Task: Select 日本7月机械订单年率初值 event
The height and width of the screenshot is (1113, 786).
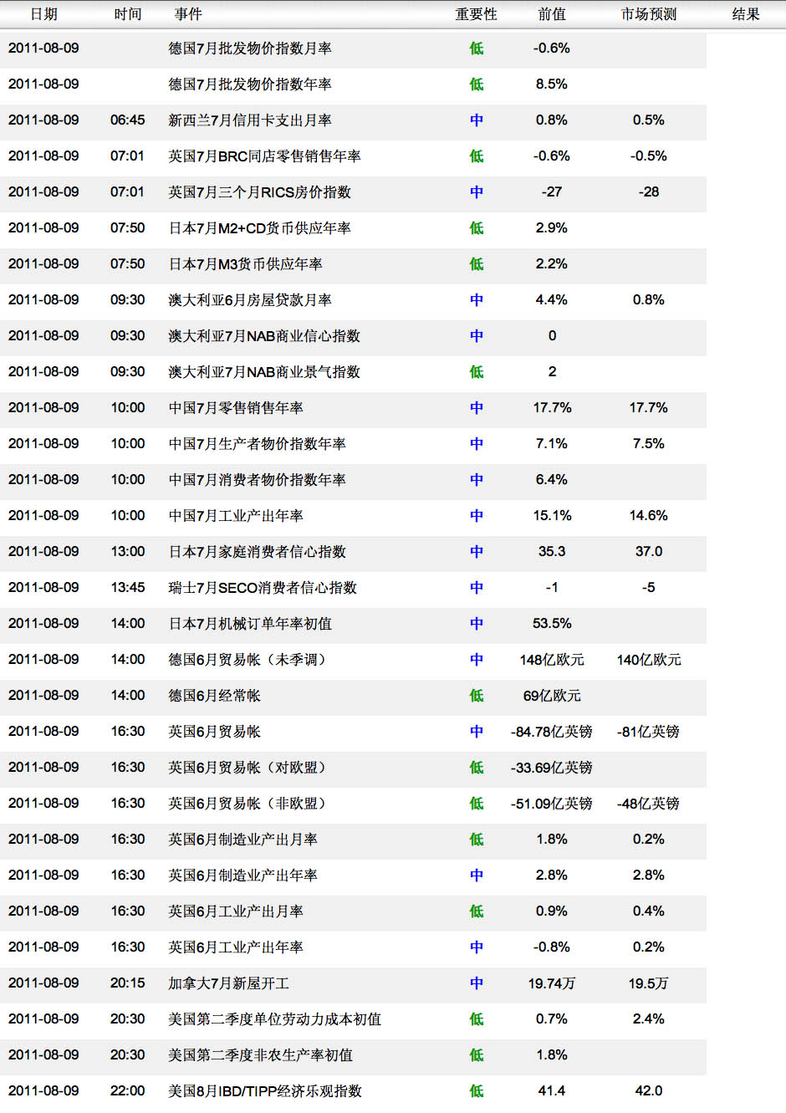Action: point(250,624)
